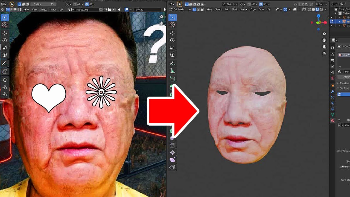350x197 pixels.
Task: Select the Add Cube tool in the 3D viewport
Action: 172,79
